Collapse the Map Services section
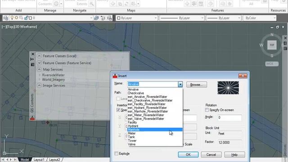288x162 pixels. (39, 69)
